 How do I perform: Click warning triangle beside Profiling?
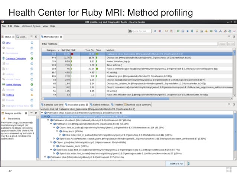(32, 95)
